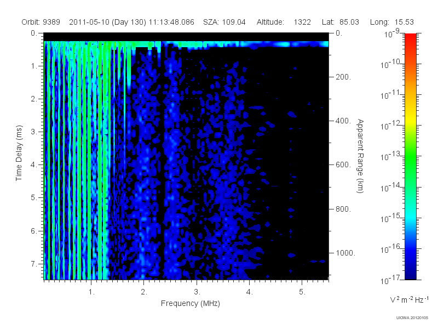Click the Apparent Range (km) axis label
Image resolution: width=438 pixels, height=329 pixels.
tap(360, 156)
